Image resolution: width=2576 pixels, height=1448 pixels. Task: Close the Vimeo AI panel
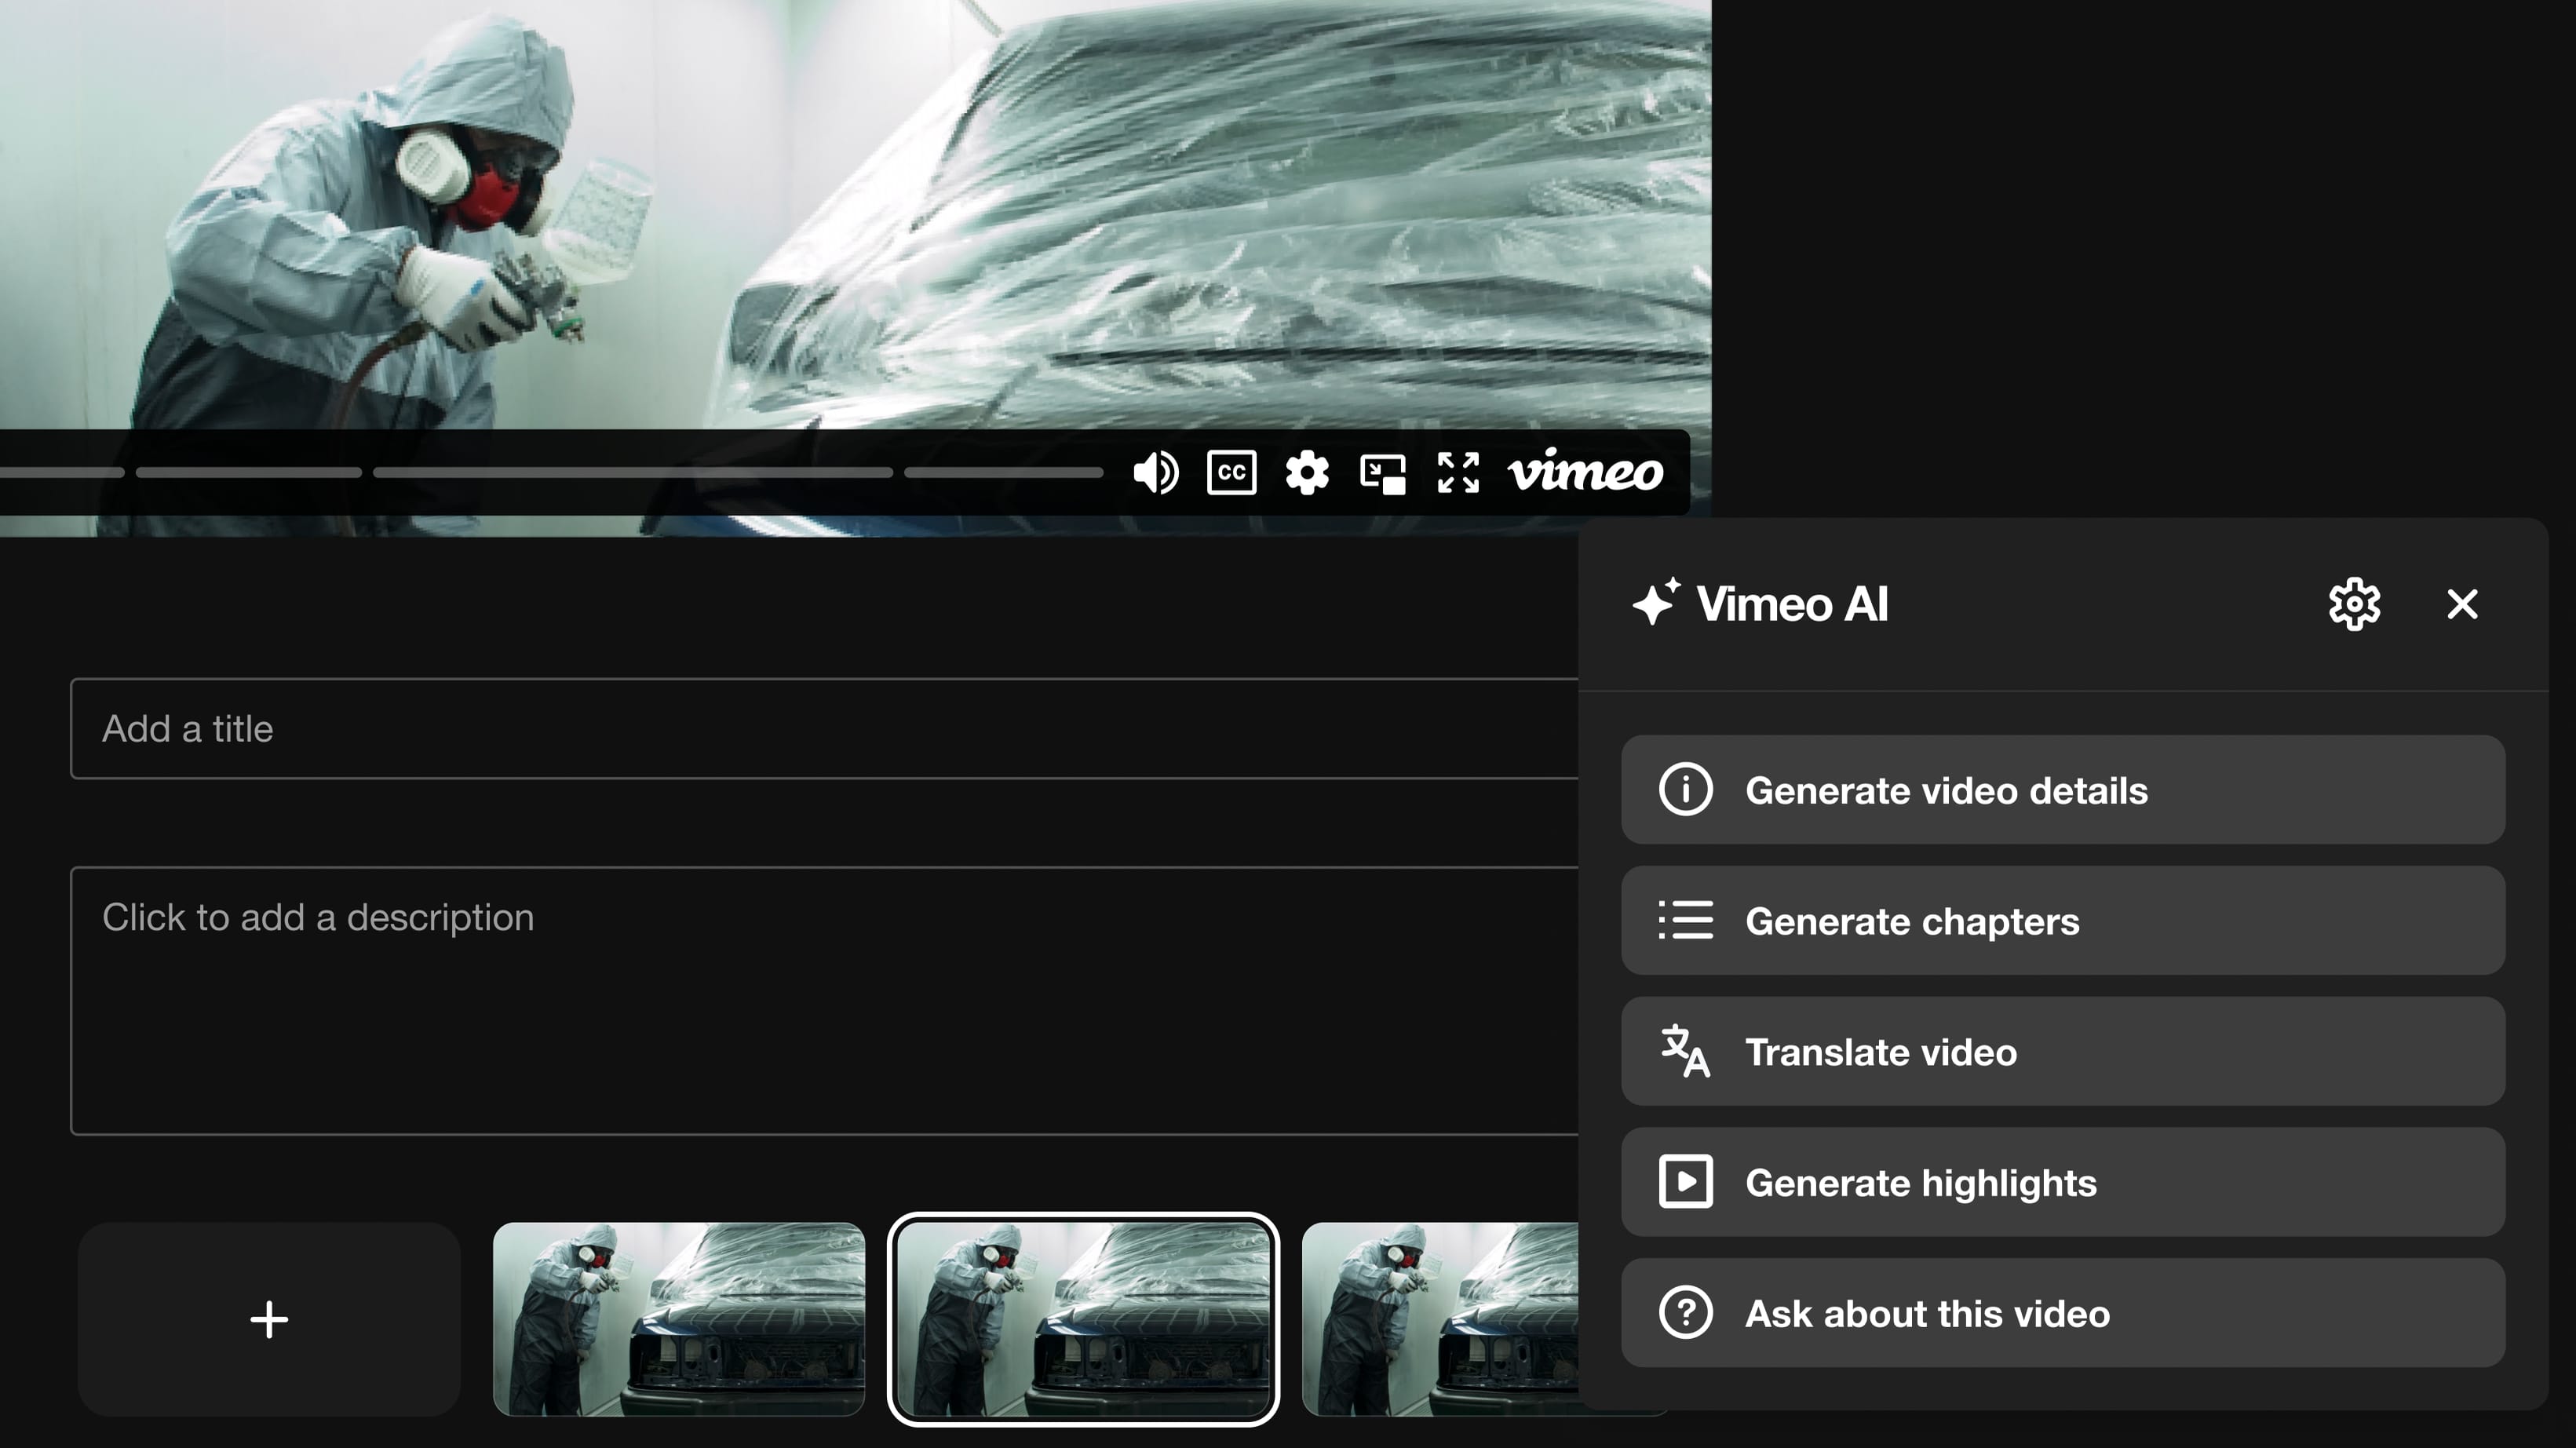pyautogui.click(x=2463, y=603)
